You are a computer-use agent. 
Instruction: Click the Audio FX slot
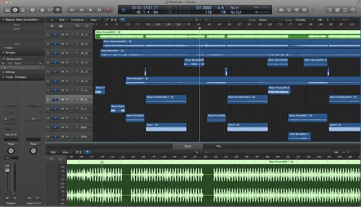click(11, 124)
